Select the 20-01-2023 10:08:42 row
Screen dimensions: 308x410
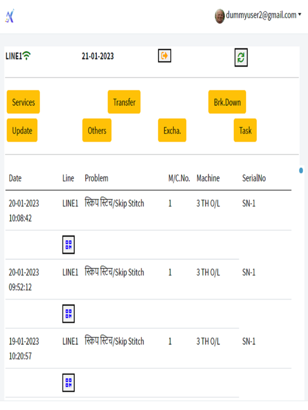[148, 210]
